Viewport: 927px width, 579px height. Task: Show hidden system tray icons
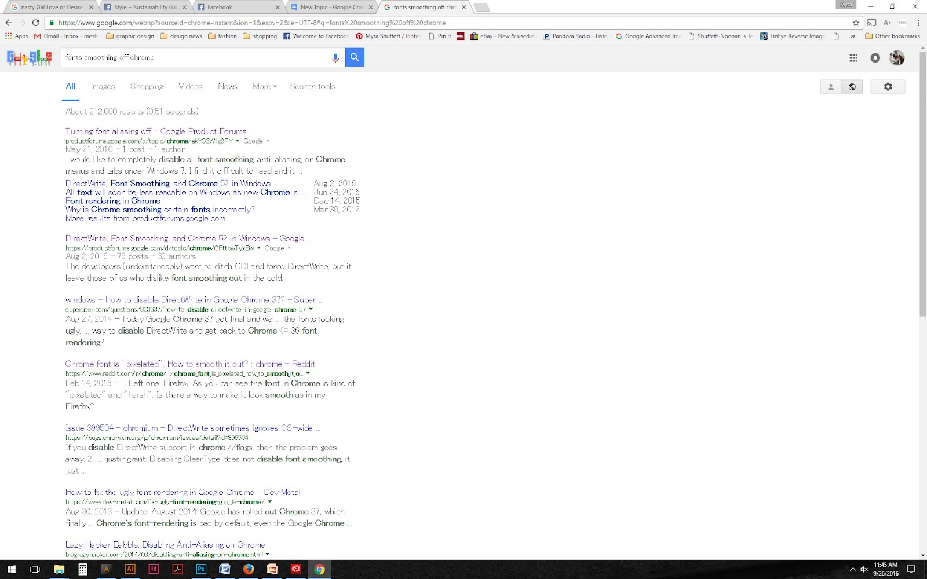point(852,569)
